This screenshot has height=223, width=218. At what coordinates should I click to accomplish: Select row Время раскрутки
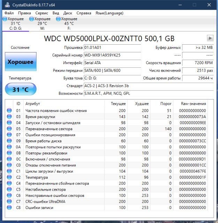click(x=107, y=117)
